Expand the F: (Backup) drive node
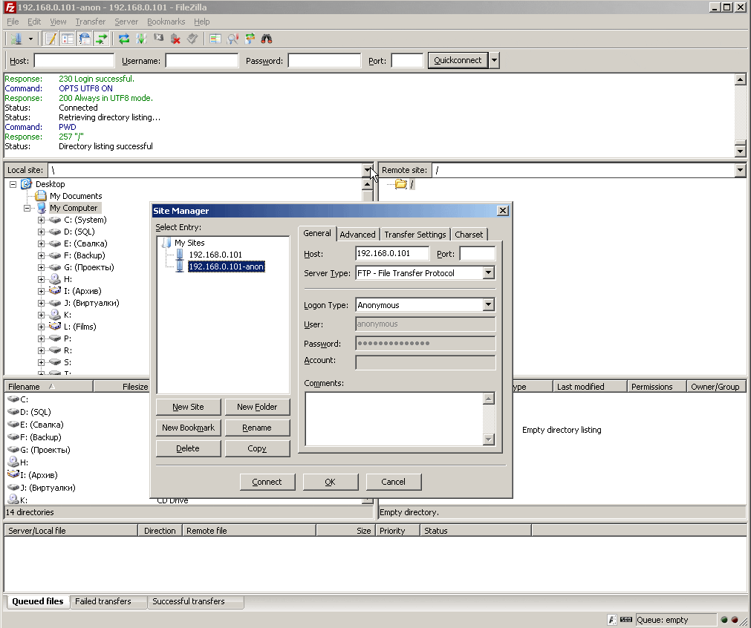 (x=41, y=255)
